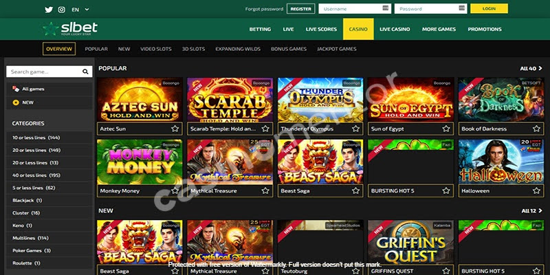Select Blackjack category

click(49, 201)
